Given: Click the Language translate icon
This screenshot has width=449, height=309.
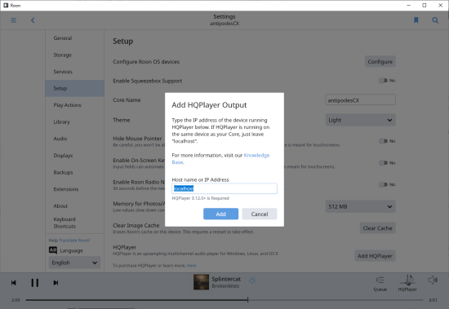Looking at the screenshot, I should click(53, 250).
